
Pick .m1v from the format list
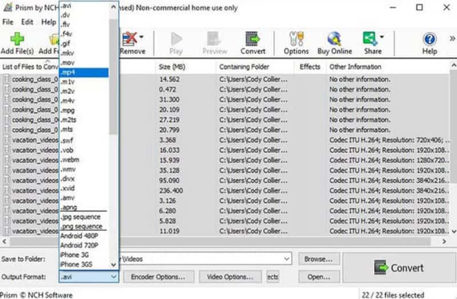(84, 82)
